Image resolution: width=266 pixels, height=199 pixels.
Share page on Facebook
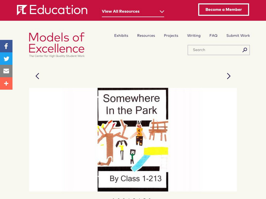coord(6,46)
